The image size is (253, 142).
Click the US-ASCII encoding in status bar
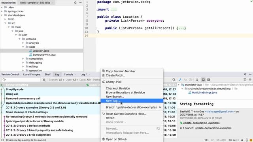(x=221, y=140)
